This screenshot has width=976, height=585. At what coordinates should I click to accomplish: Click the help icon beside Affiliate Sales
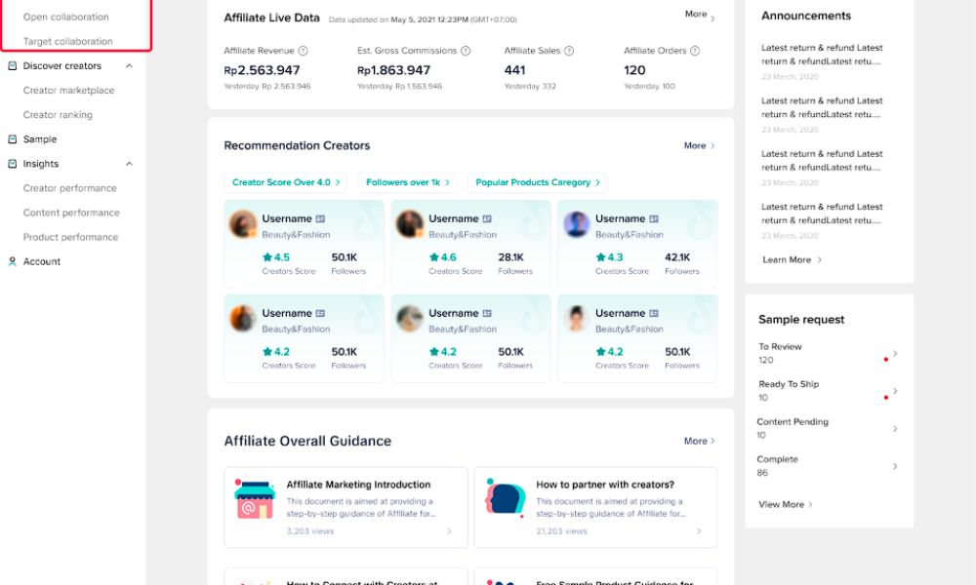coord(569,51)
